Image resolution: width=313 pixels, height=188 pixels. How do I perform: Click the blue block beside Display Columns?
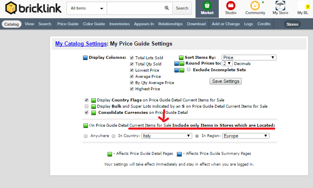coord(85,58)
